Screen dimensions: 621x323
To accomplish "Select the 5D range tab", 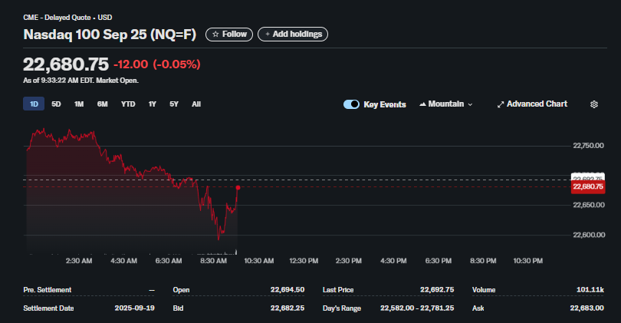I will (x=56, y=104).
